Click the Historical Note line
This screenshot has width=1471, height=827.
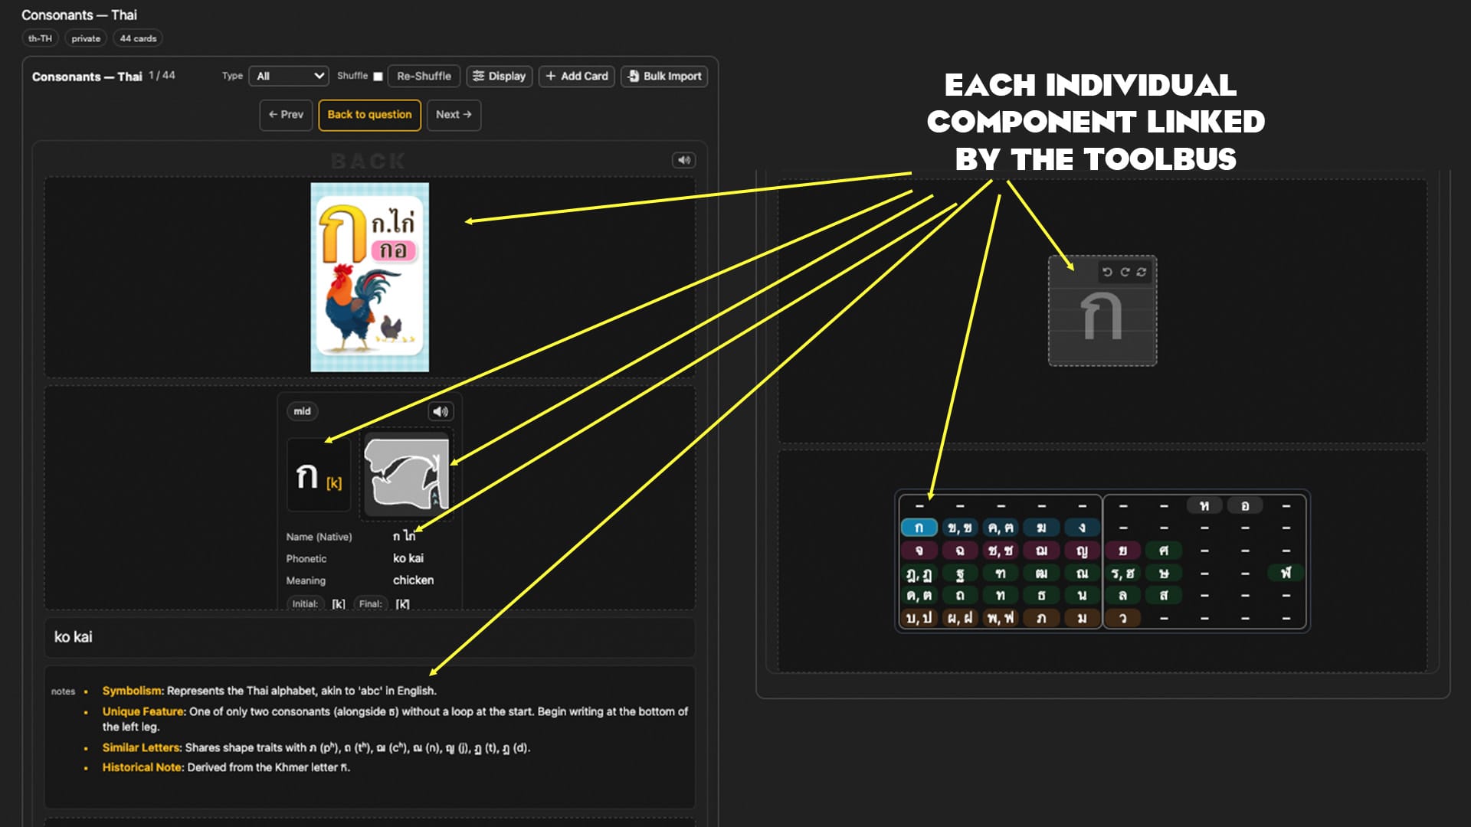pos(226,767)
